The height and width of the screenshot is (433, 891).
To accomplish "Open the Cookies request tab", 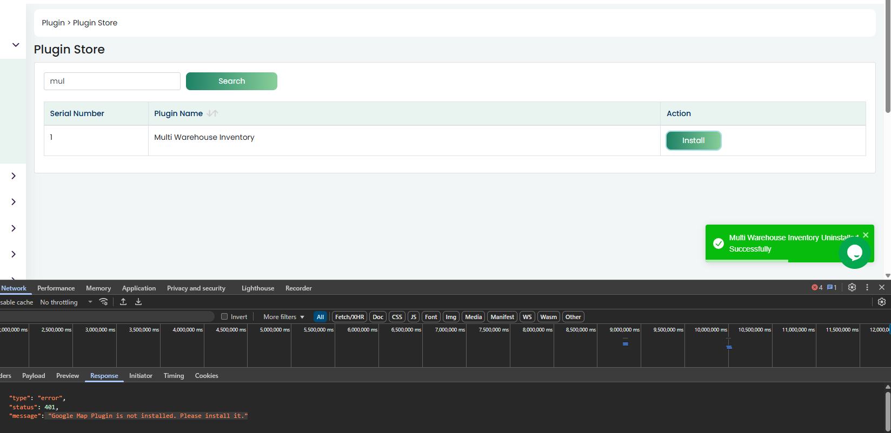I will tap(207, 376).
